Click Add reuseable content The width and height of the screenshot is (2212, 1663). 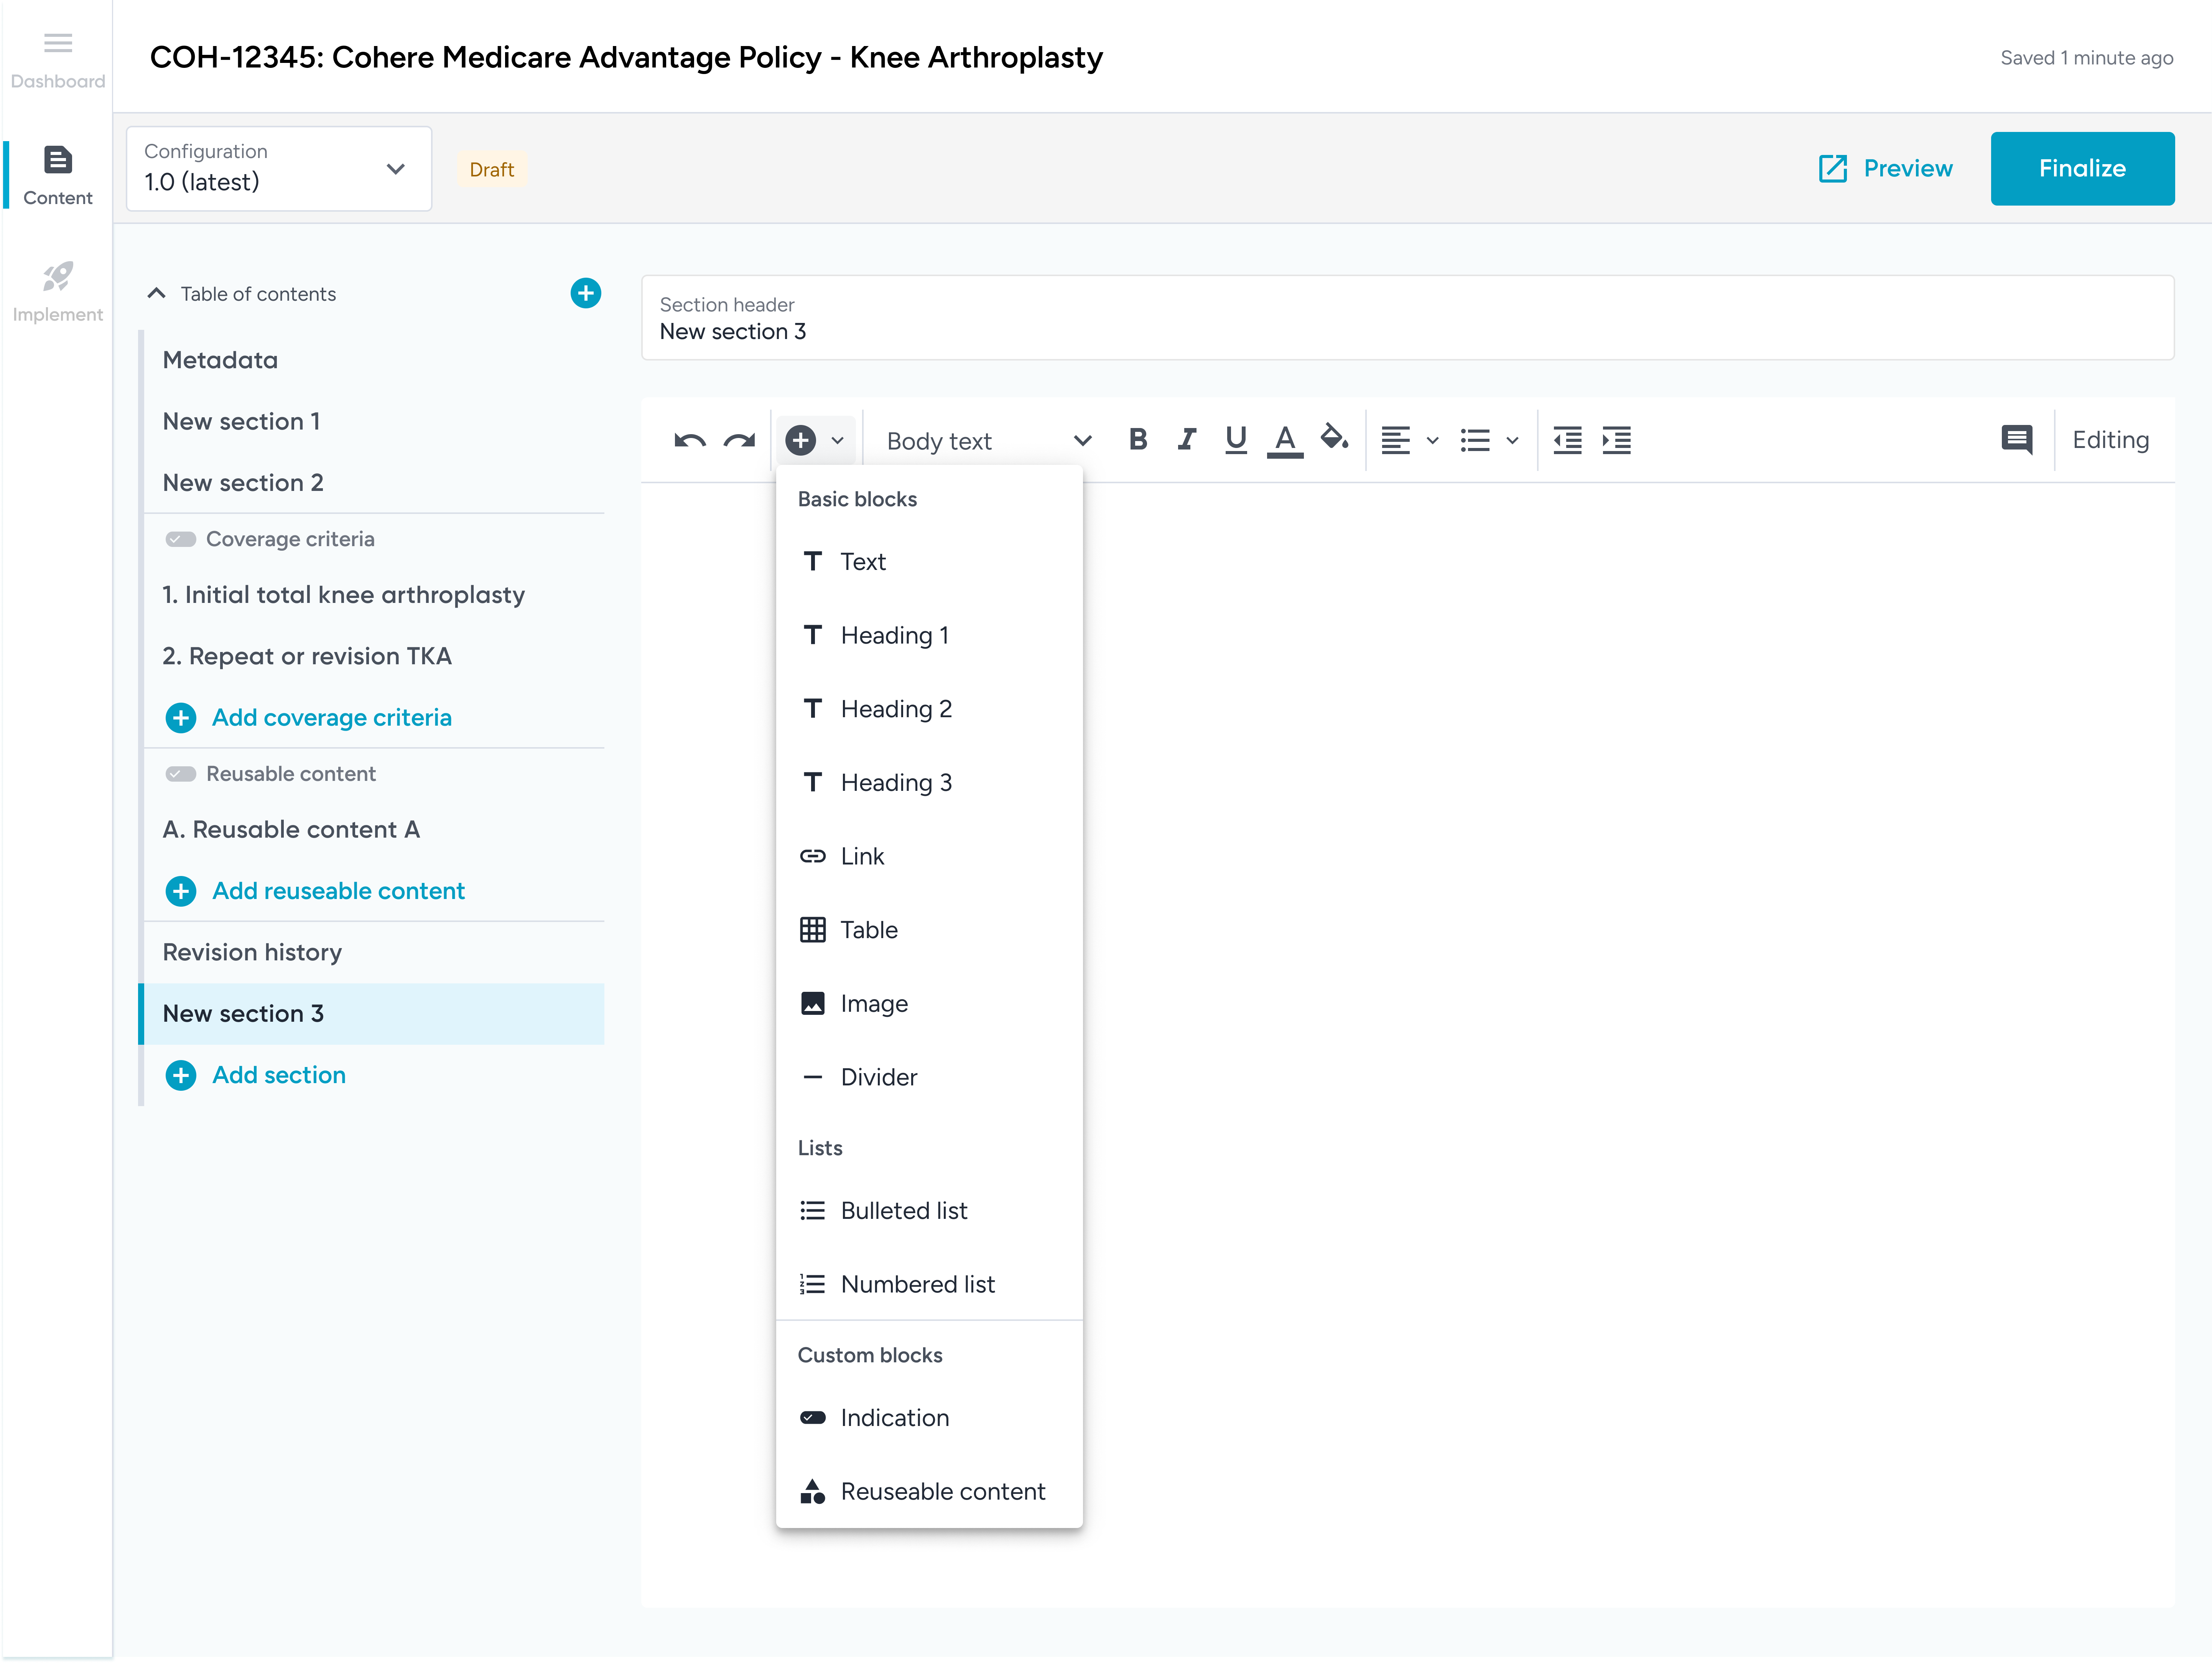point(315,890)
